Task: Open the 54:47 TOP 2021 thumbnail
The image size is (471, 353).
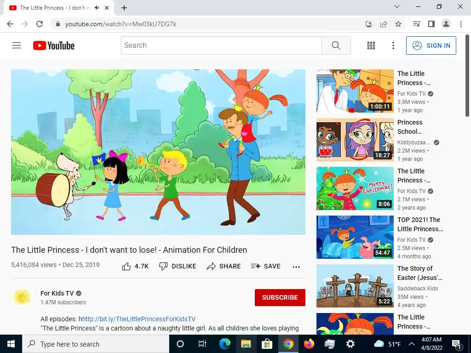Action: (355, 237)
